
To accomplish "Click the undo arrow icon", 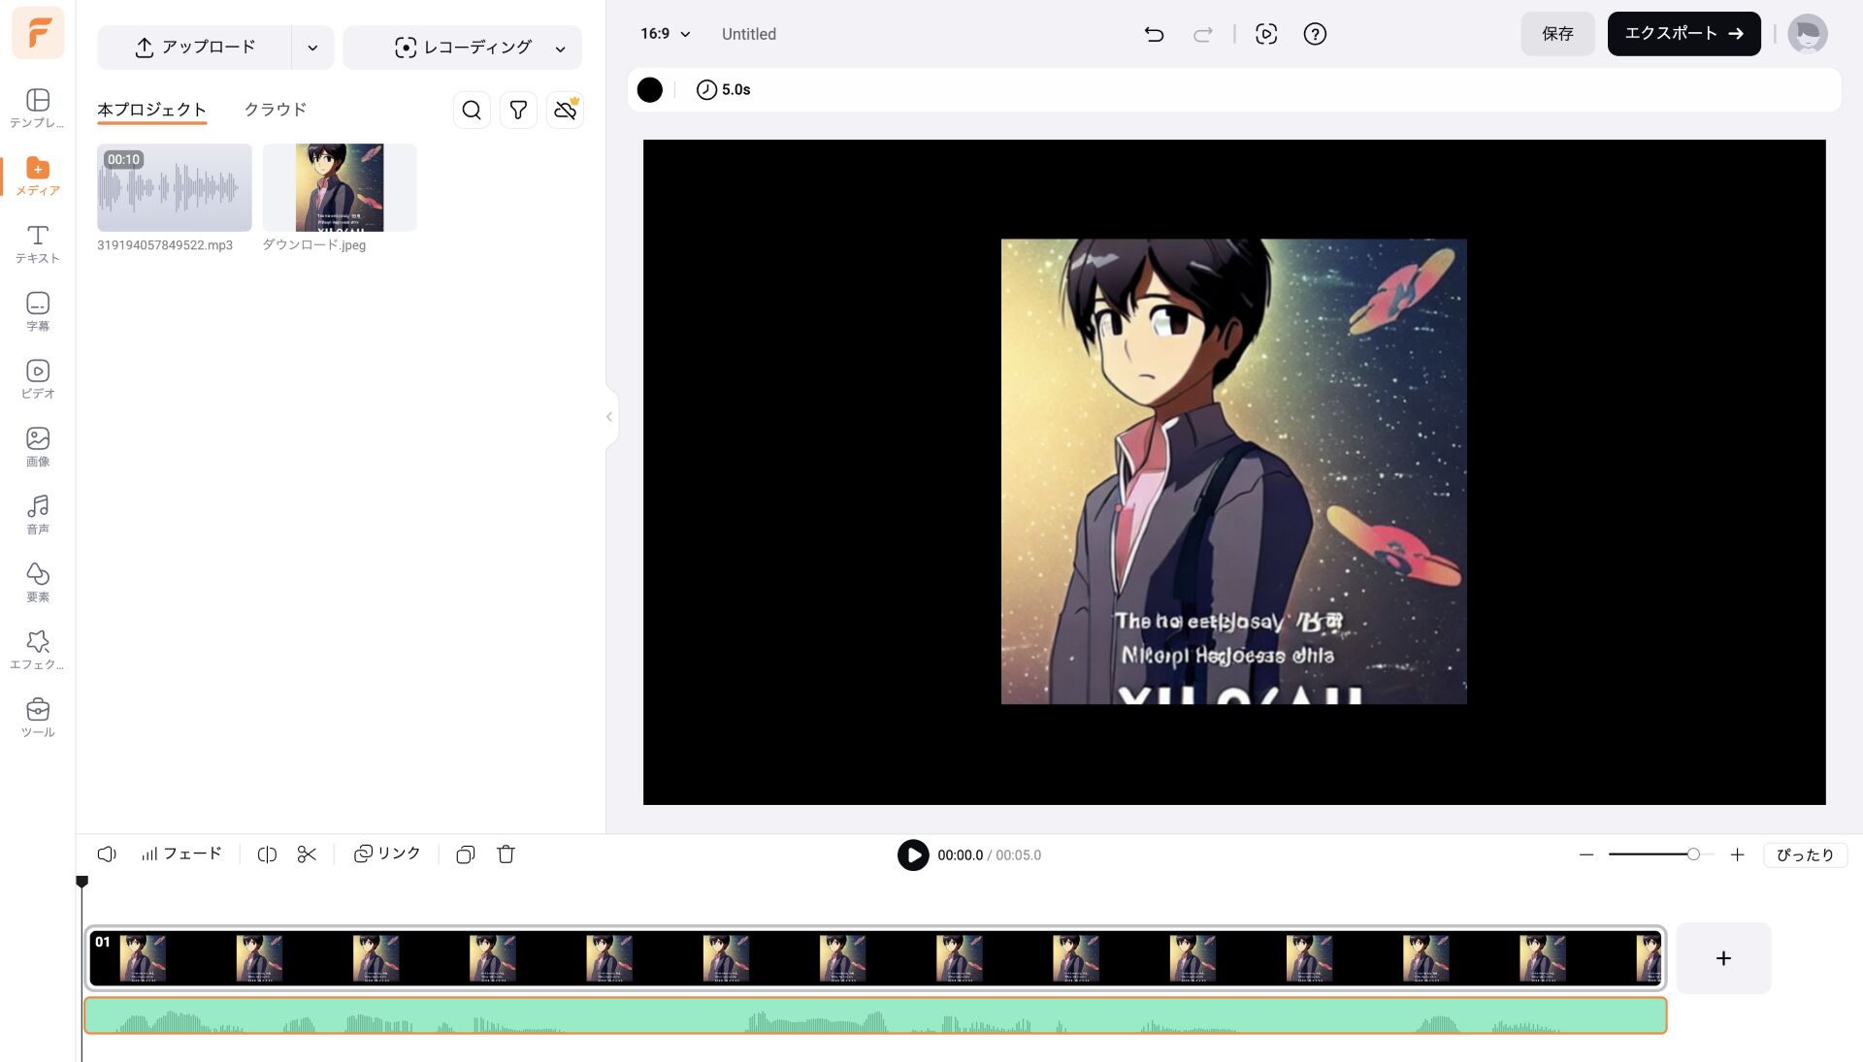I will pyautogui.click(x=1154, y=34).
